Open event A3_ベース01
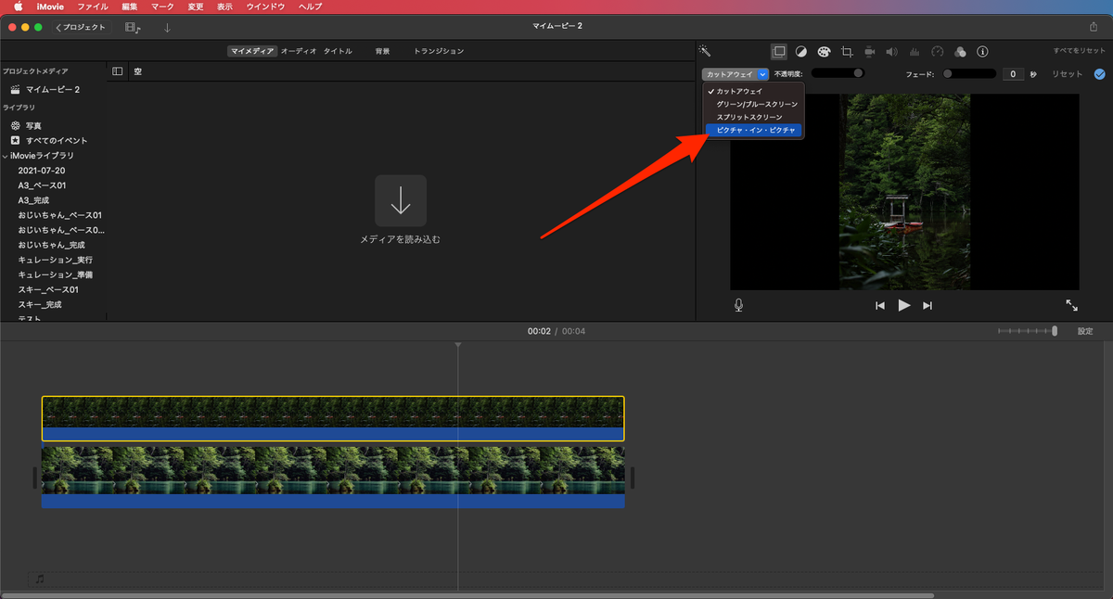Image resolution: width=1113 pixels, height=599 pixels. pyautogui.click(x=42, y=185)
